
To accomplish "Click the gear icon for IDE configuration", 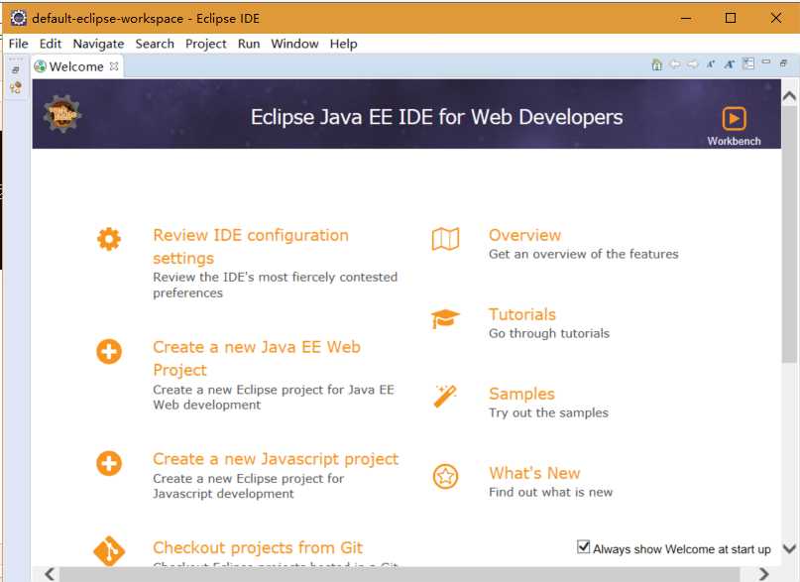I will point(109,239).
